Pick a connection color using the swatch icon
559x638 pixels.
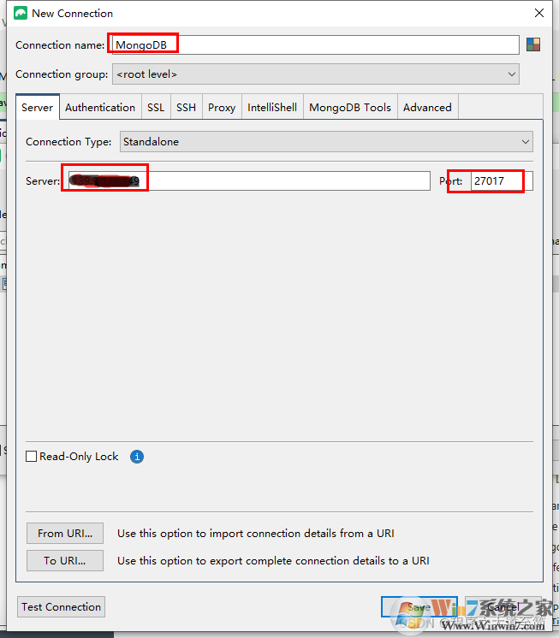click(x=533, y=44)
